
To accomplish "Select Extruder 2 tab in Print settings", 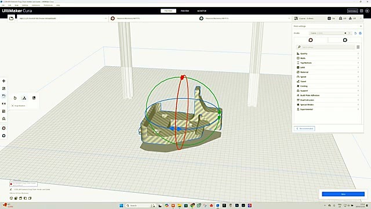I will tap(345, 40).
